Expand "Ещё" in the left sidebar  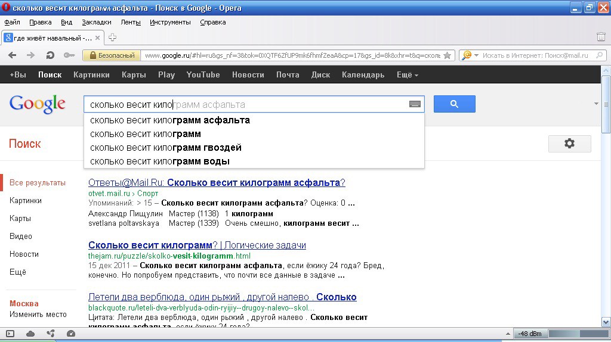coord(17,272)
